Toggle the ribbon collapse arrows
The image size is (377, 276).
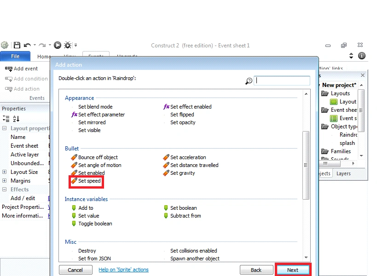(351, 56)
